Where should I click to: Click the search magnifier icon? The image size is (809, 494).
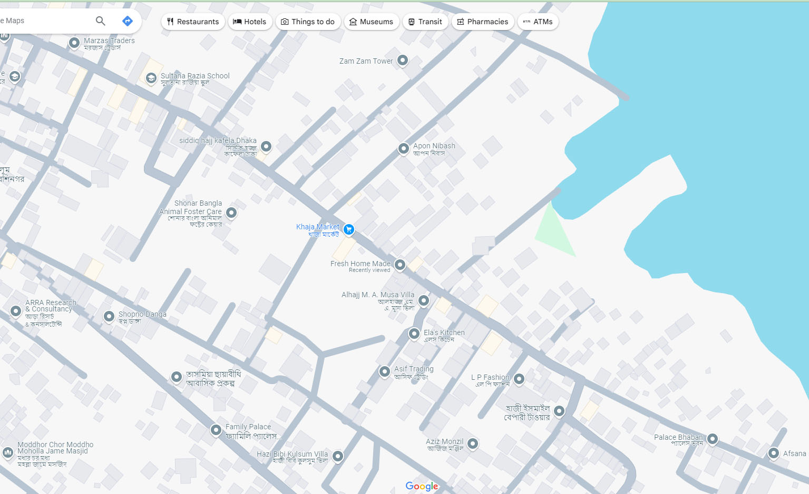pos(100,21)
